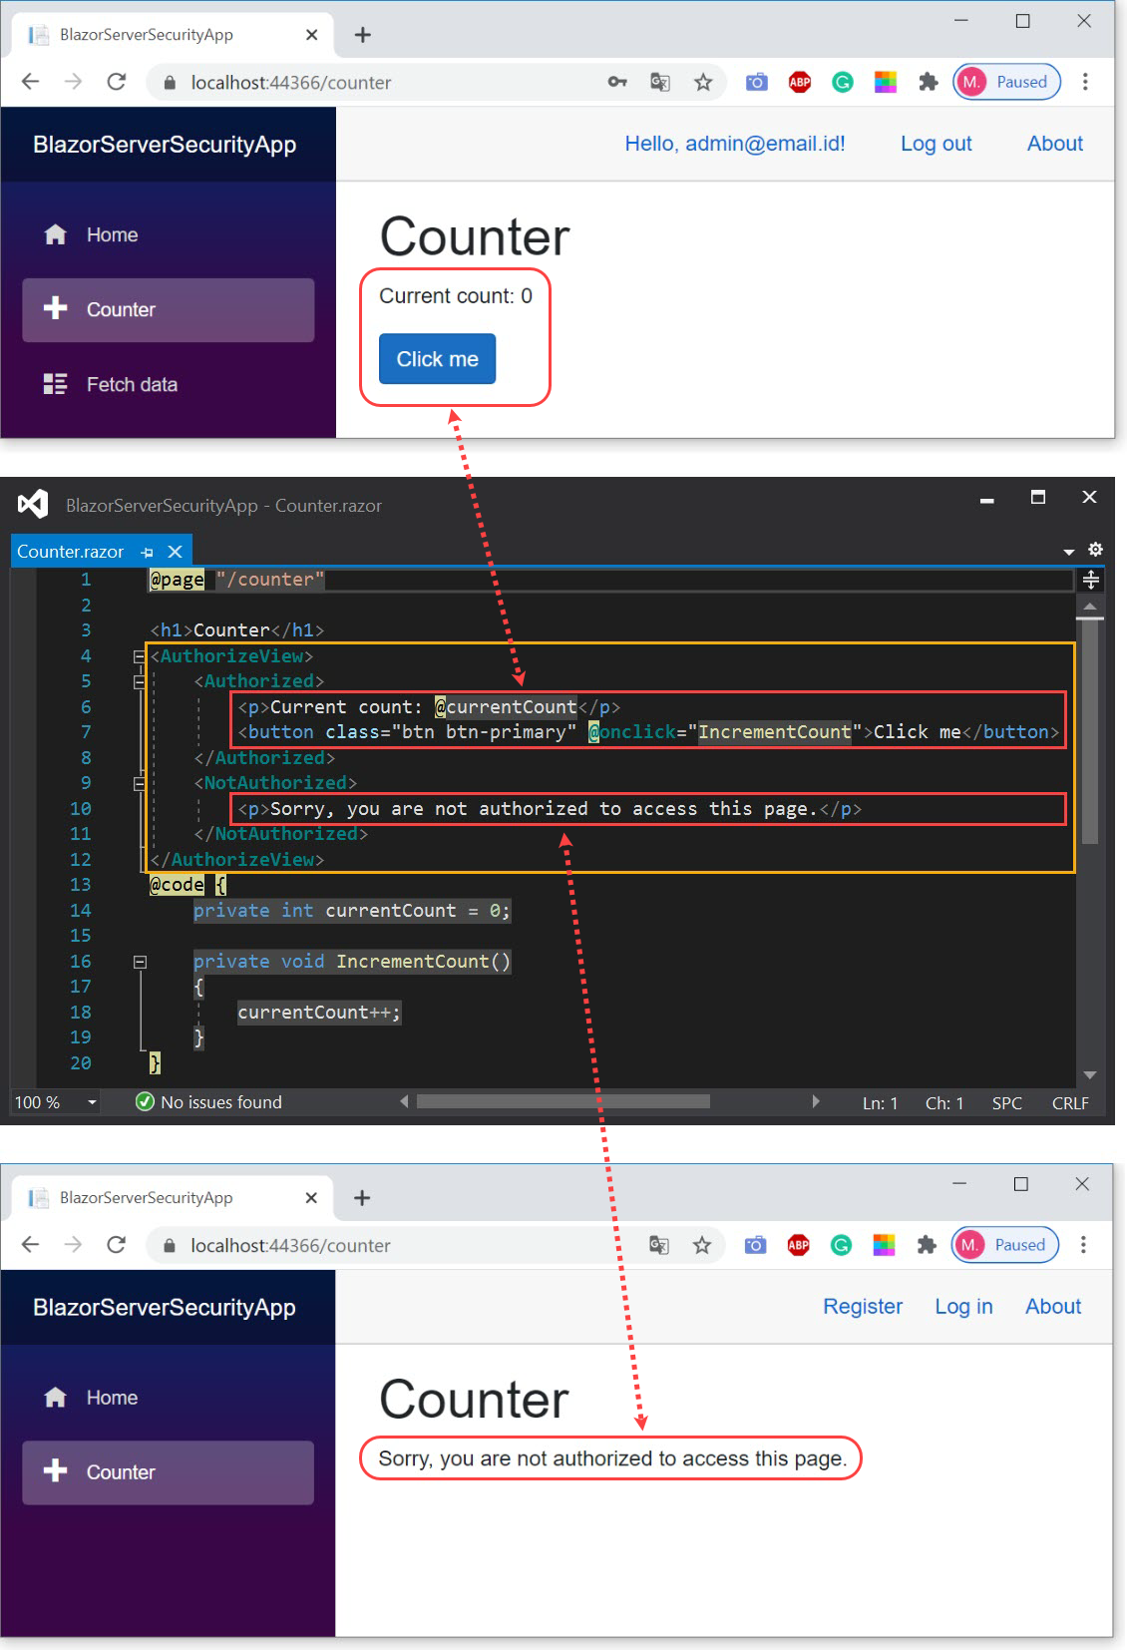Open AdBlock Plus extension in bottom browser
Screen dimensions: 1127x1650
[798, 1245]
